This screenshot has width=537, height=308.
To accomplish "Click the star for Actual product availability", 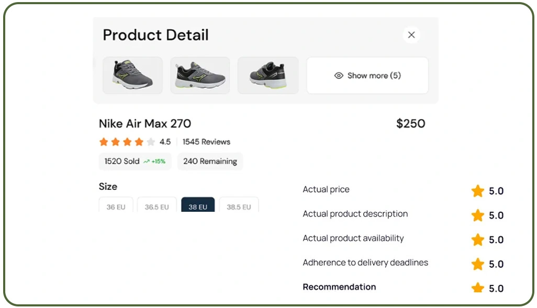I will click(x=477, y=239).
